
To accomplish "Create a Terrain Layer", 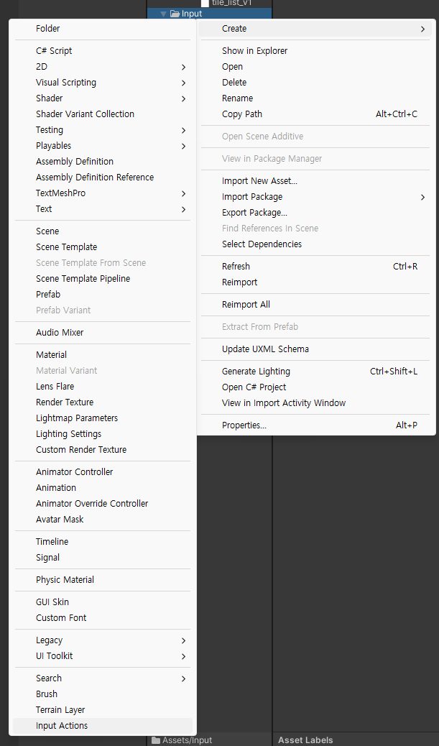I will point(103,709).
